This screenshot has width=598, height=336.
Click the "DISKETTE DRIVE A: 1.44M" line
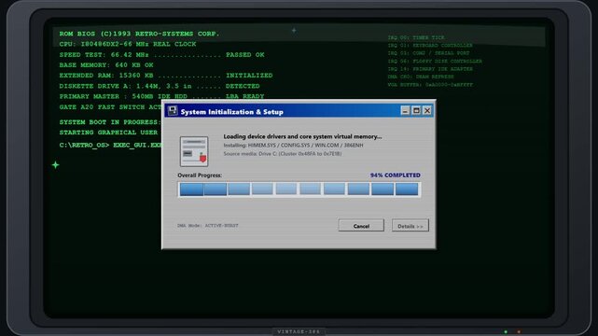click(160, 86)
